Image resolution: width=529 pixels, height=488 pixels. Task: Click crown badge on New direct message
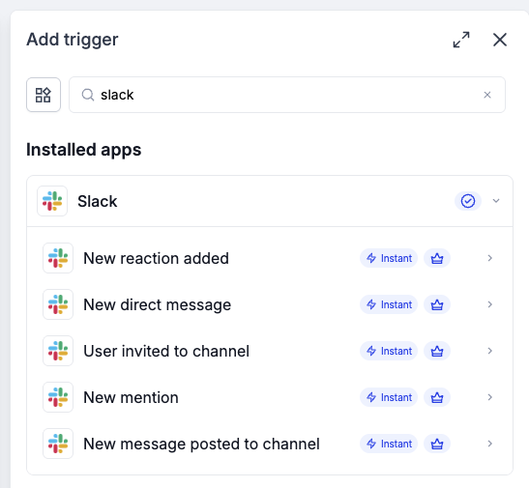[x=437, y=304]
